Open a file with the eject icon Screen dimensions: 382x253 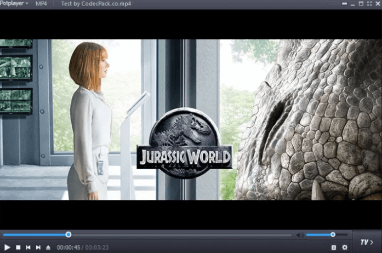(48, 248)
